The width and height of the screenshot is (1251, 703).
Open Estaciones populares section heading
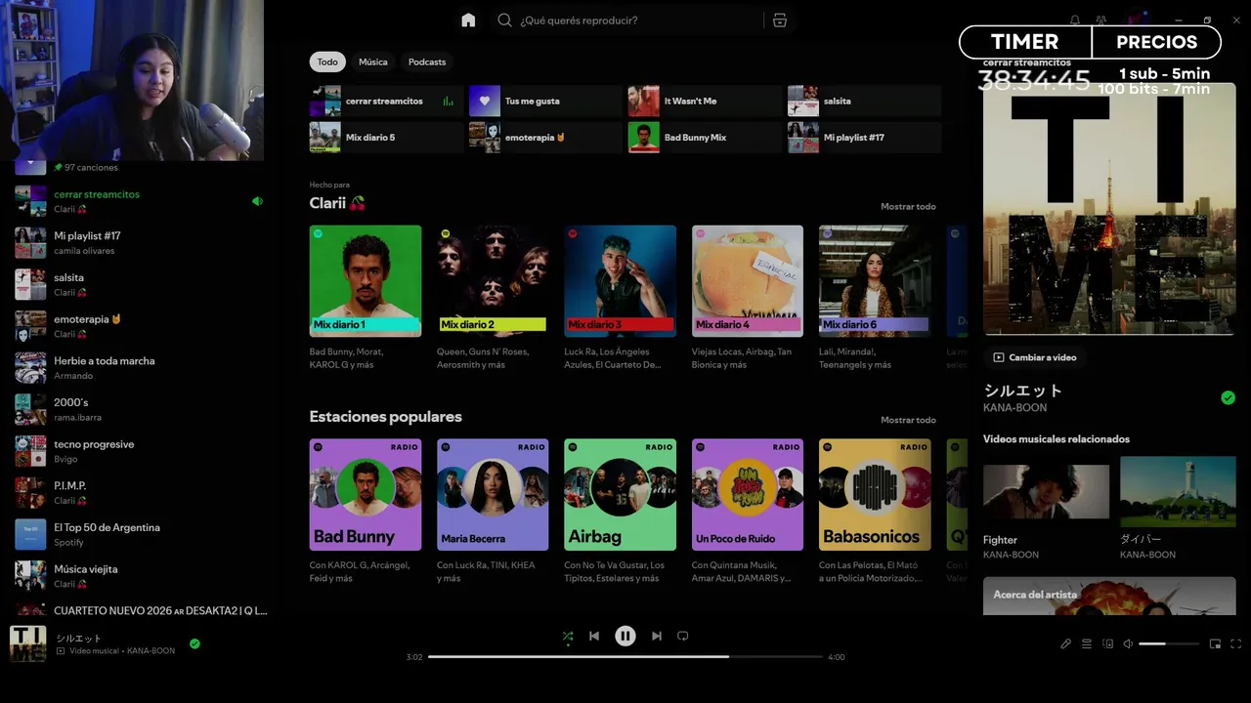pos(385,417)
